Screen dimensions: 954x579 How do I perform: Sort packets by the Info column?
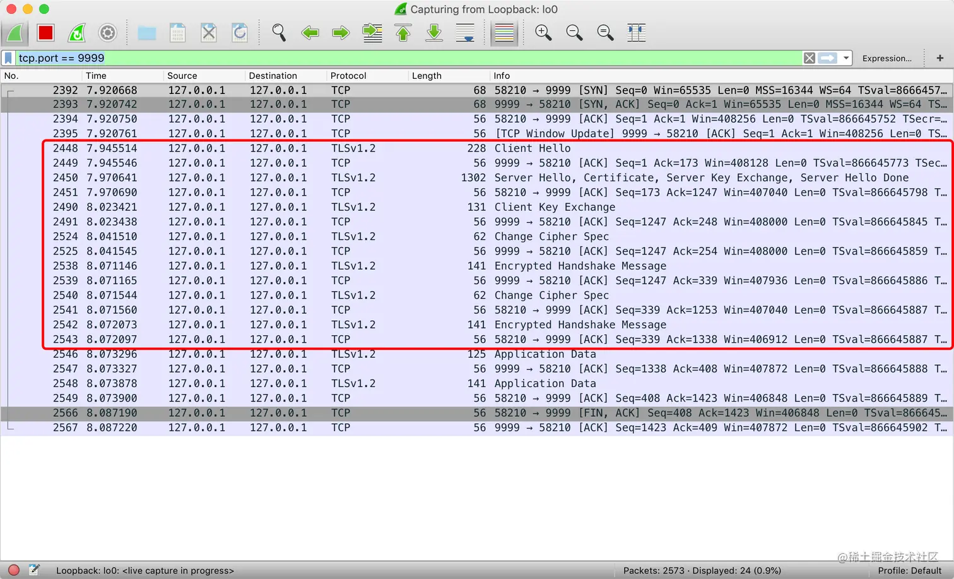pyautogui.click(x=721, y=76)
